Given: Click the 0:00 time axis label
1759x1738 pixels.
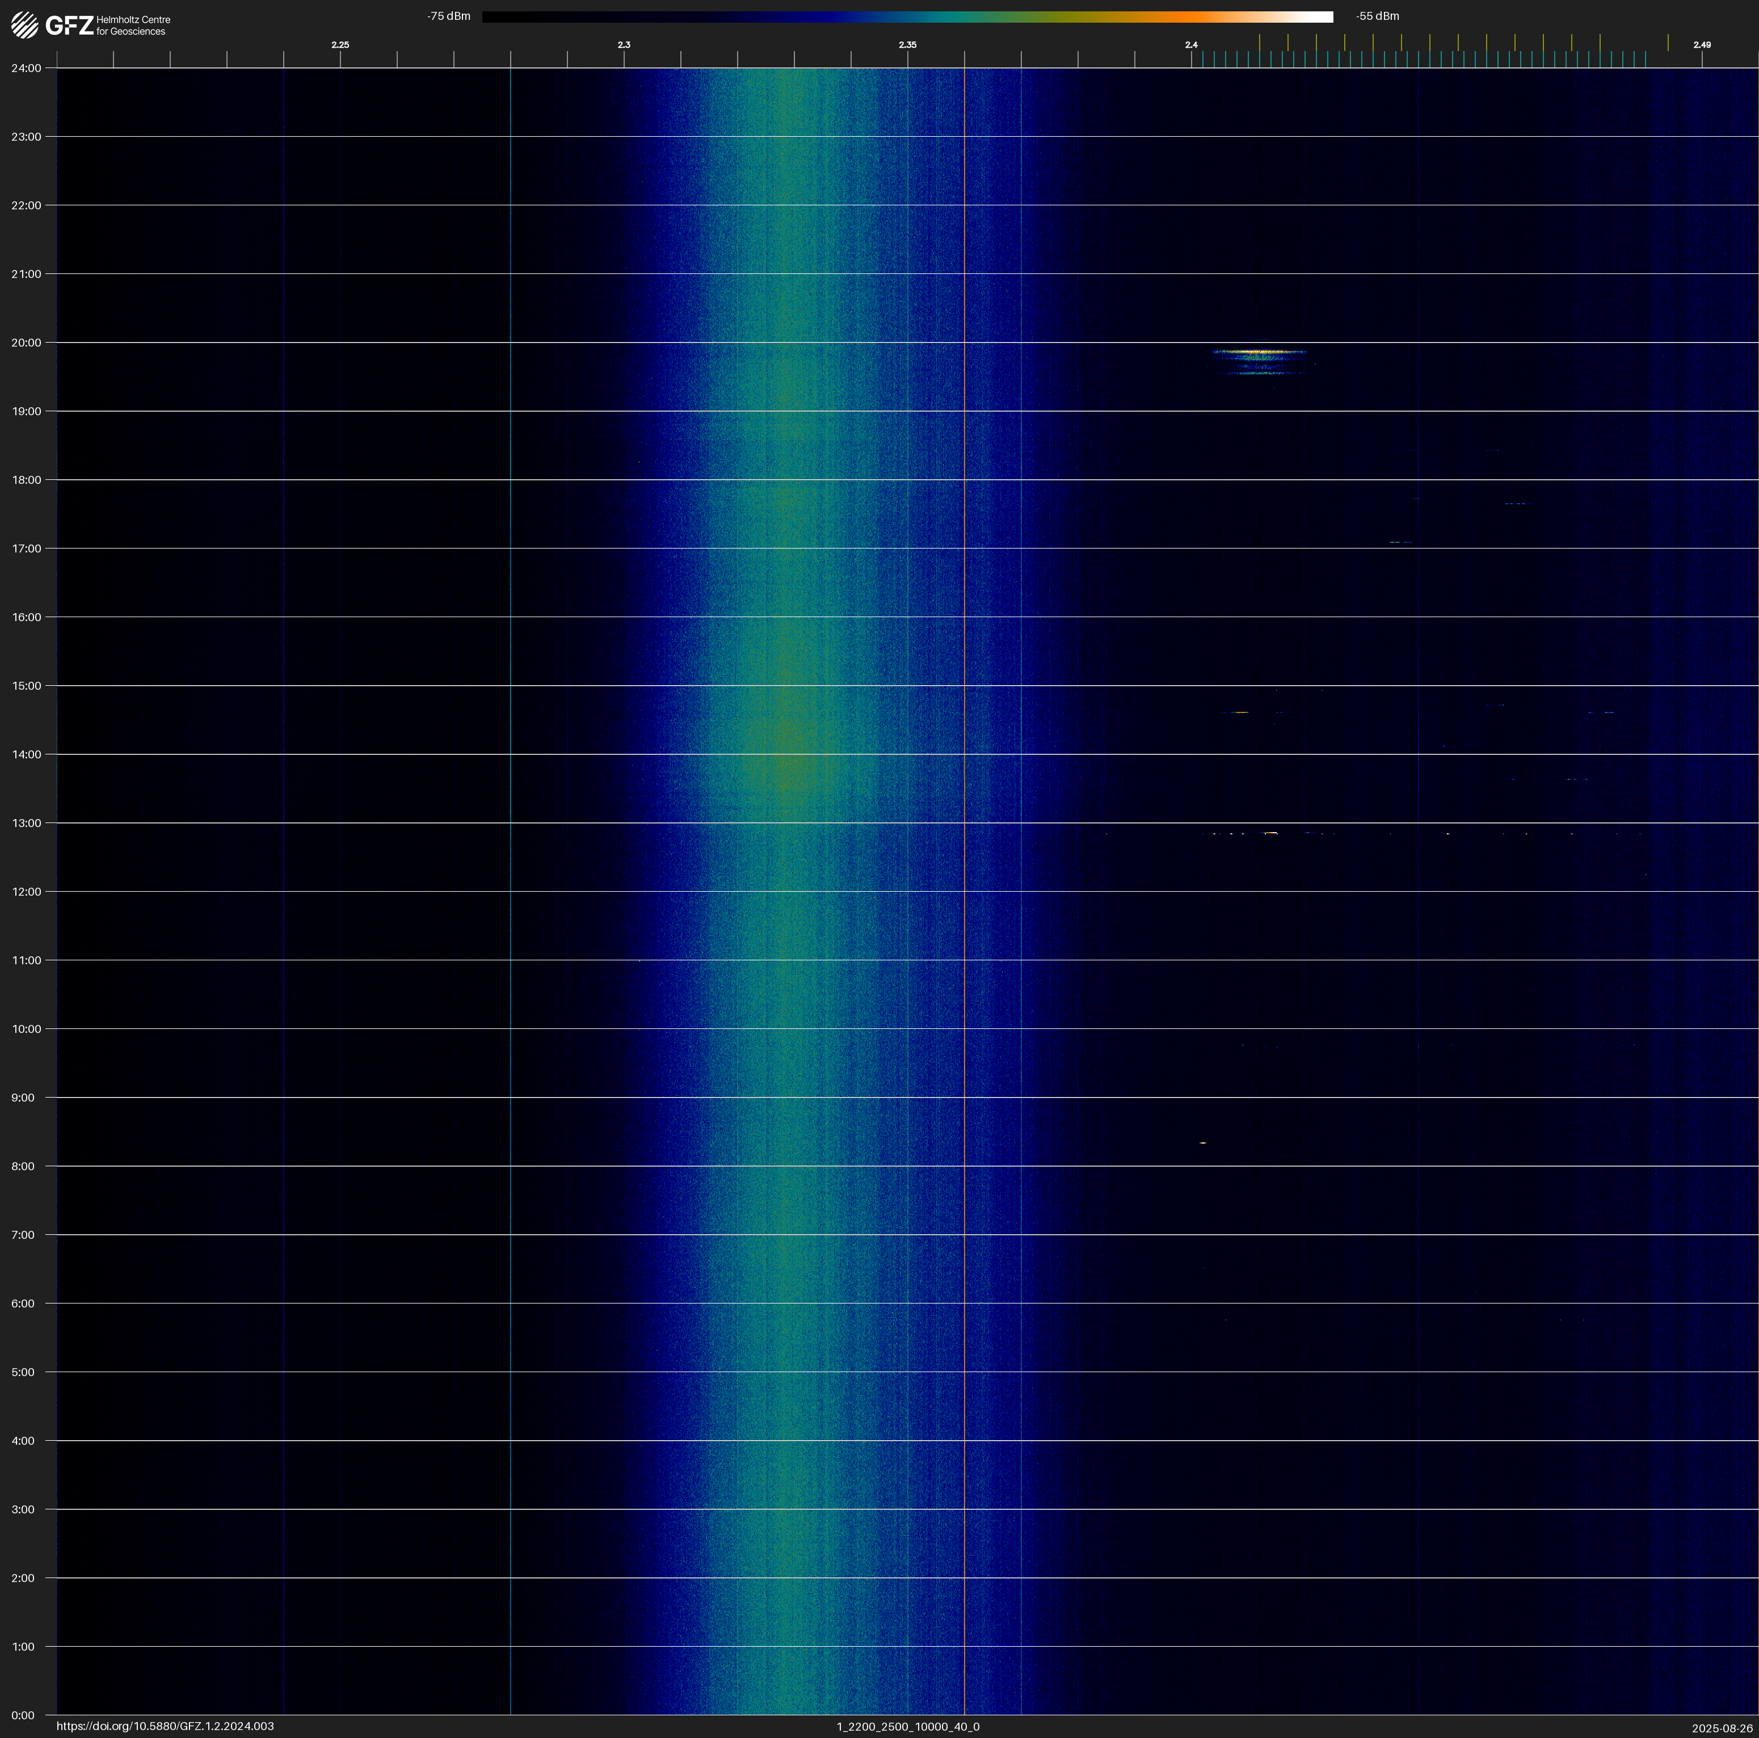Looking at the screenshot, I should pyautogui.click(x=22, y=1715).
